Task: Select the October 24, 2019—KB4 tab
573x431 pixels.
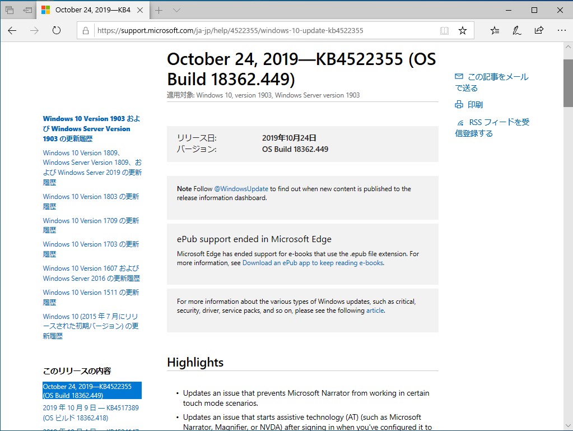Action: (92, 10)
